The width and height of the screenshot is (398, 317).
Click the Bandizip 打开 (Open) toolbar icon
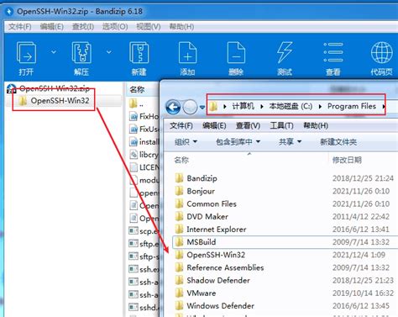click(26, 52)
